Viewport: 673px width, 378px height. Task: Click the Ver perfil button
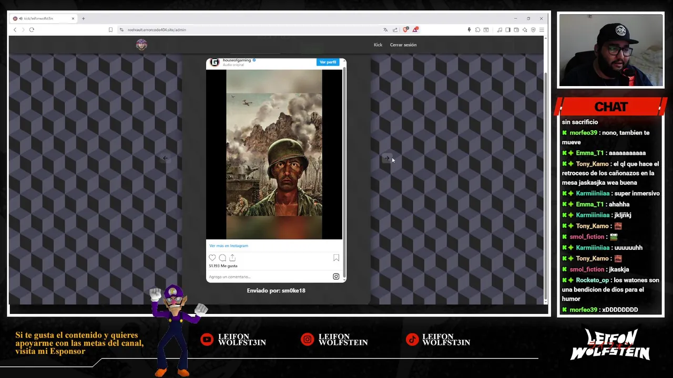328,62
